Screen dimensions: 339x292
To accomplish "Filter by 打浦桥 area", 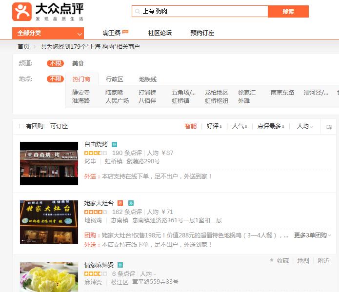I will [x=147, y=93].
